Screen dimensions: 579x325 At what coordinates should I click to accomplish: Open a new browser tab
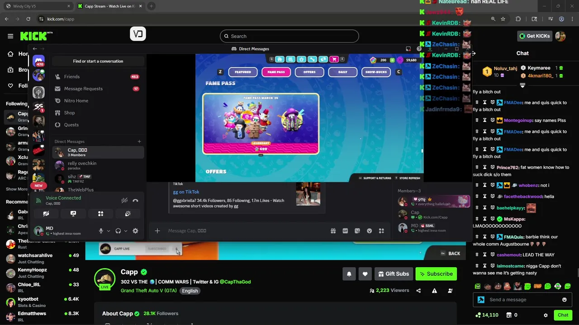pyautogui.click(x=151, y=6)
